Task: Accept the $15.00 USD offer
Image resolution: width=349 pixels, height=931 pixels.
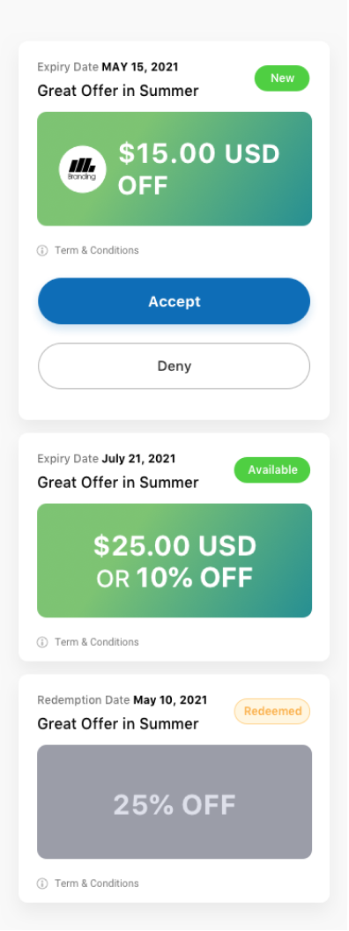Action: coord(174,301)
